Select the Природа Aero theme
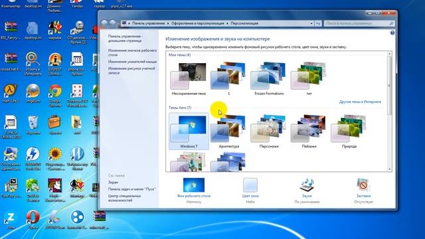Viewport: 425px width, 239px height. 349,131
